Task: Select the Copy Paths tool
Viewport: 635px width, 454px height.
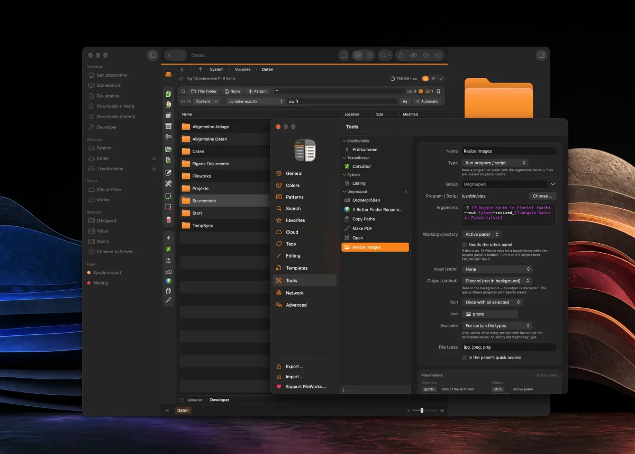Action: [x=375, y=219]
